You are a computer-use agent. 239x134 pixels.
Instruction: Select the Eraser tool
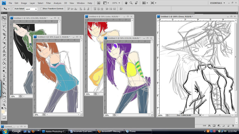pos(4,59)
